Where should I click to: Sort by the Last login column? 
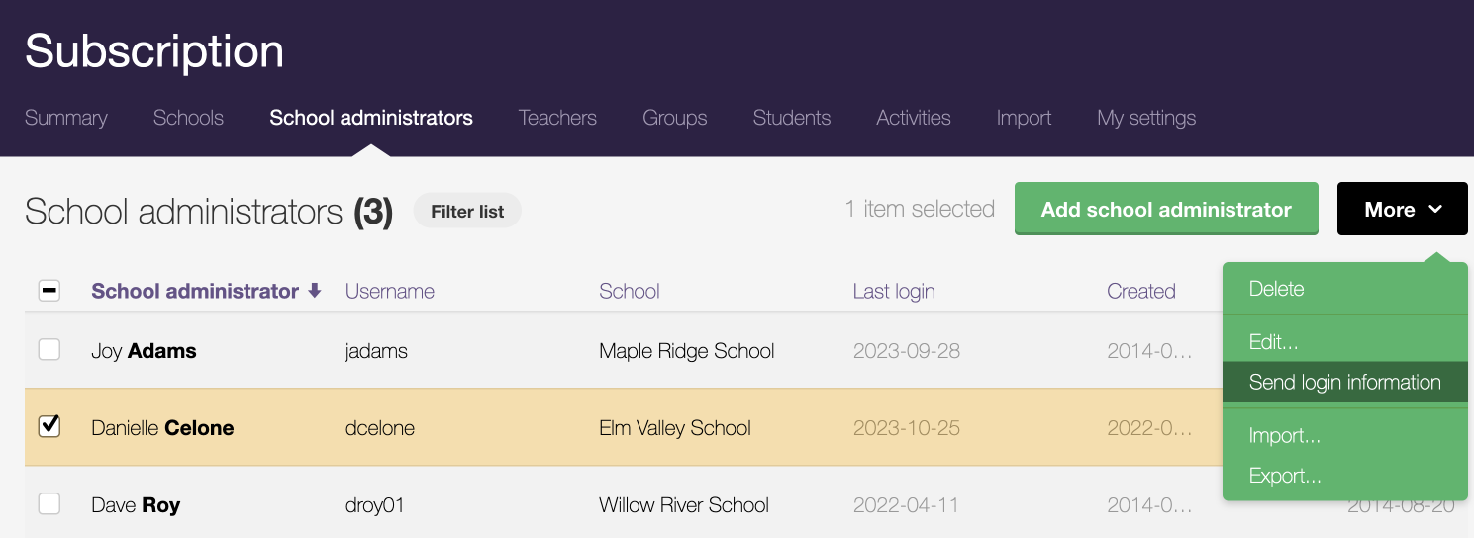[x=894, y=291]
